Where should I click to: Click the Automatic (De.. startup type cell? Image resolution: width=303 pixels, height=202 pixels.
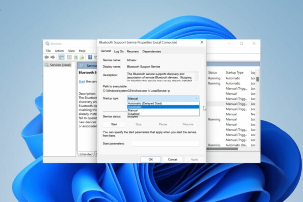point(236,145)
